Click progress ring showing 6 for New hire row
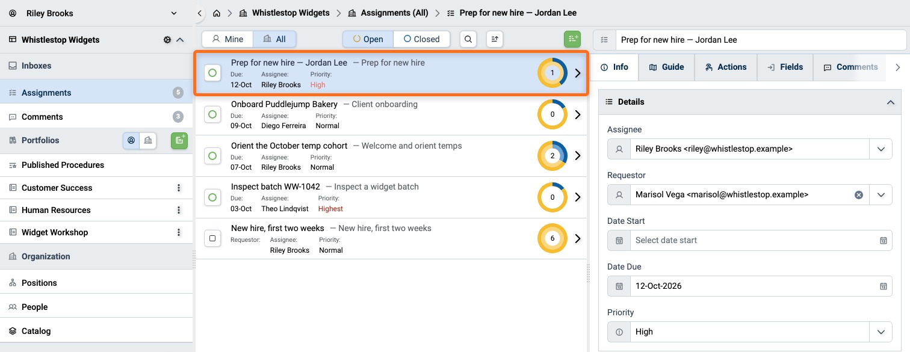The width and height of the screenshot is (910, 352). [x=552, y=238]
